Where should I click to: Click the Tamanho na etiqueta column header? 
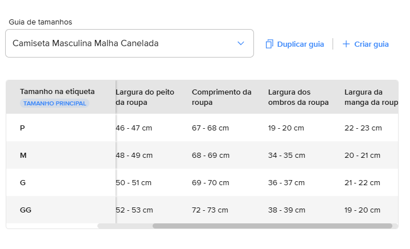pos(57,92)
